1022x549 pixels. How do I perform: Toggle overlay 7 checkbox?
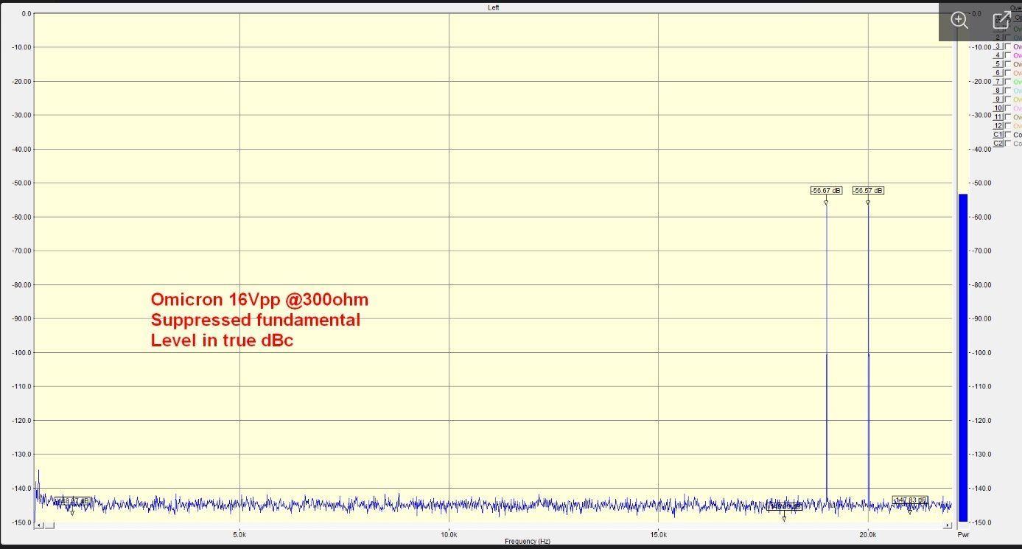point(1008,82)
